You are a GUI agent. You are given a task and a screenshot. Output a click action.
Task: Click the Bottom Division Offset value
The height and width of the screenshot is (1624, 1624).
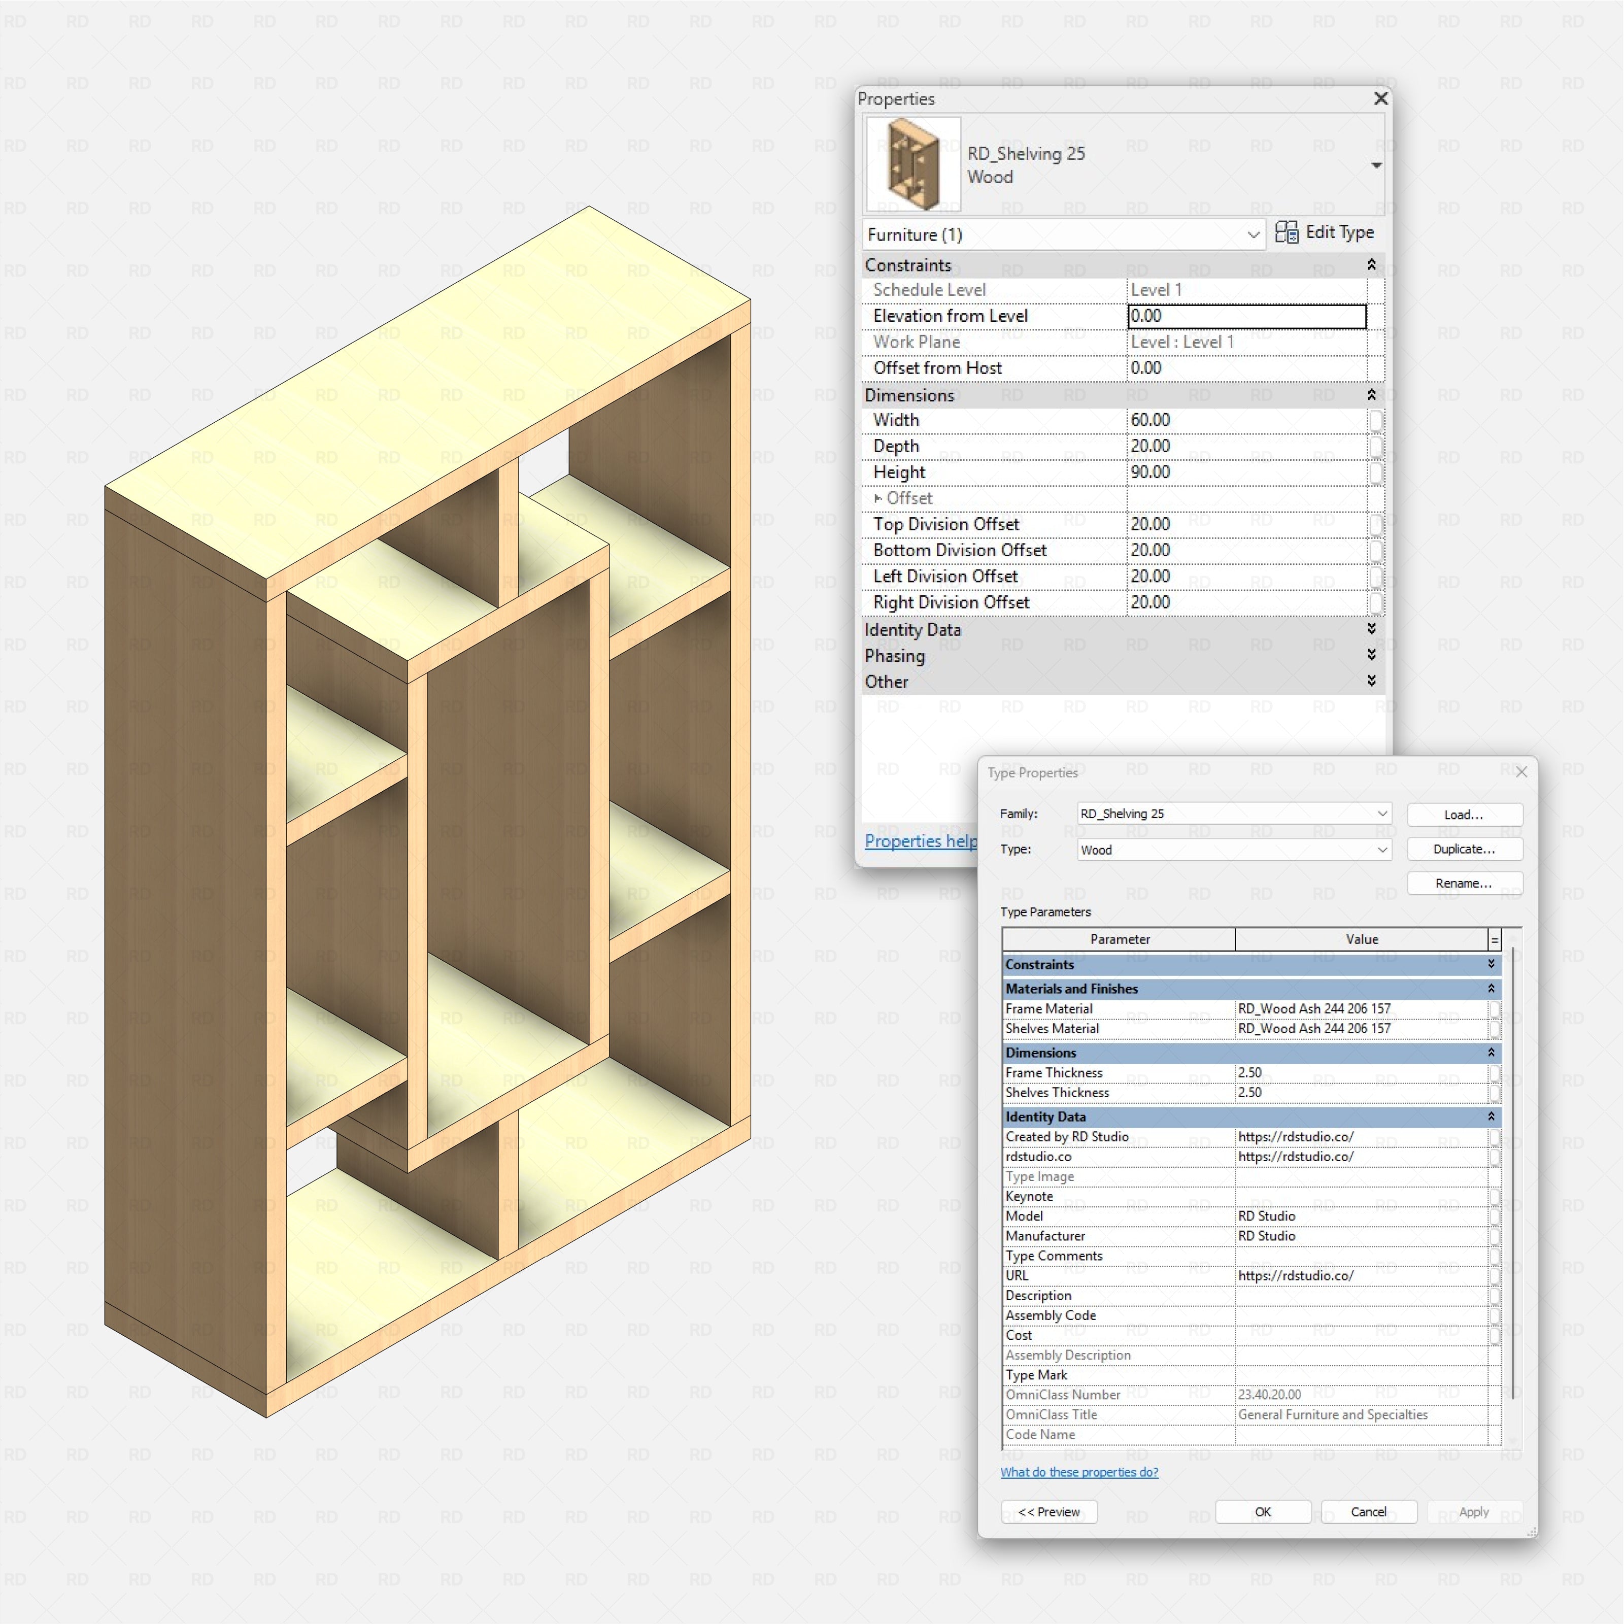coord(1246,551)
